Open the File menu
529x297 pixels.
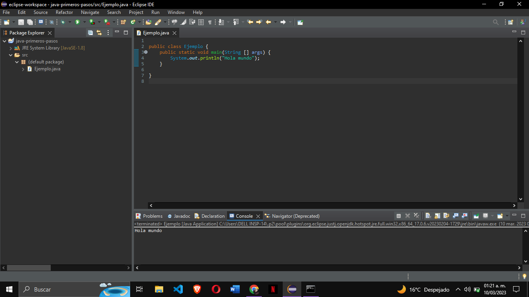coord(6,12)
